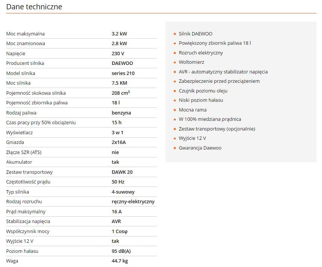Select the Pojemność zbiornika paliwa label
The height and width of the screenshot is (267, 322).
tap(37, 103)
